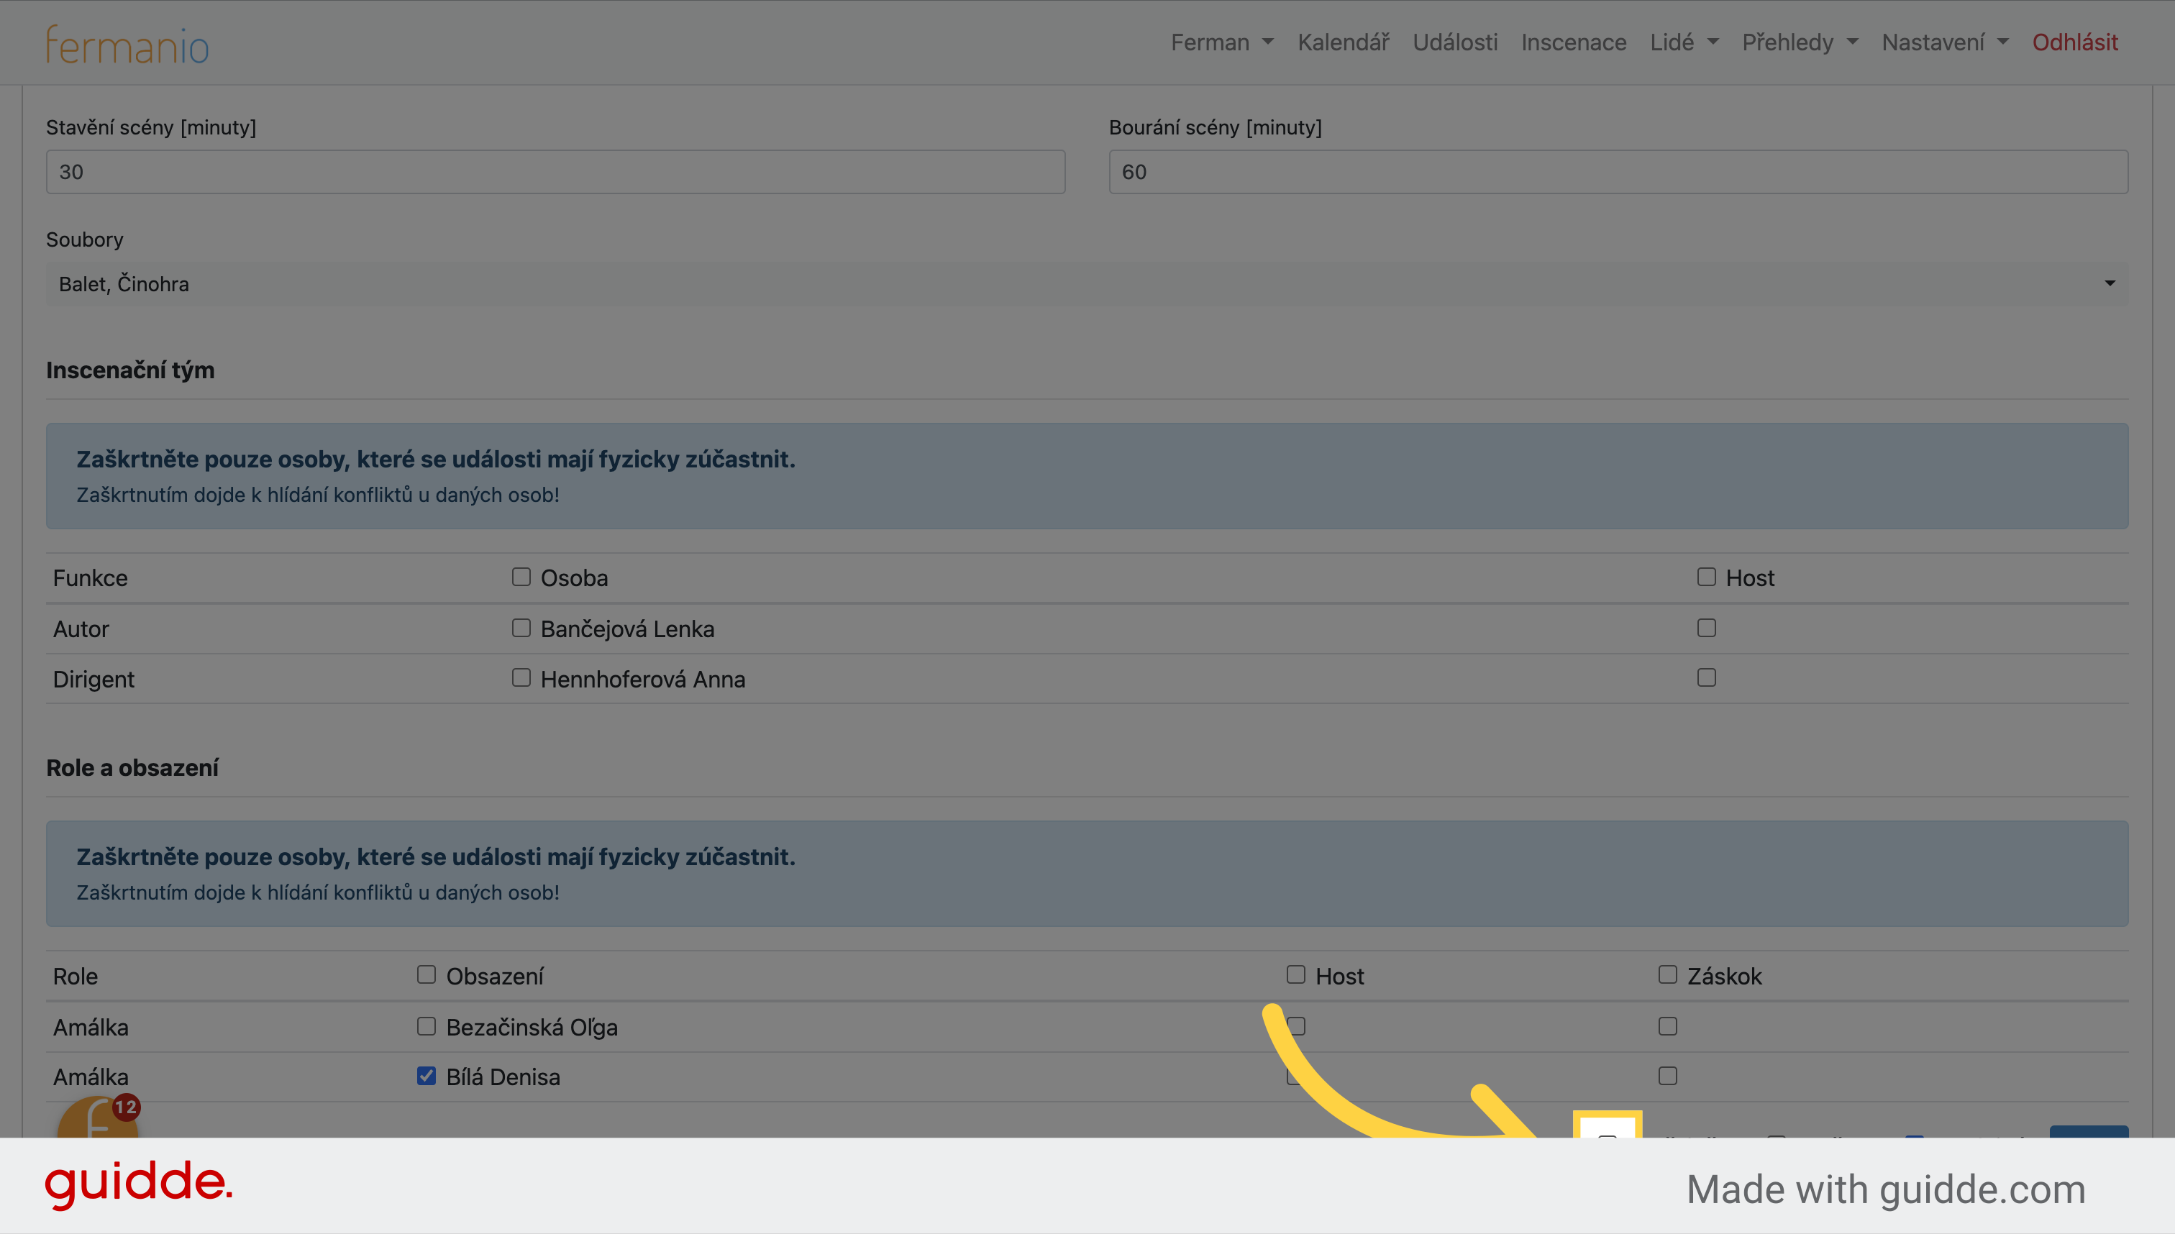Toggle the Záskok header checkbox
Screen dimensions: 2175x1234
pos(1668,974)
